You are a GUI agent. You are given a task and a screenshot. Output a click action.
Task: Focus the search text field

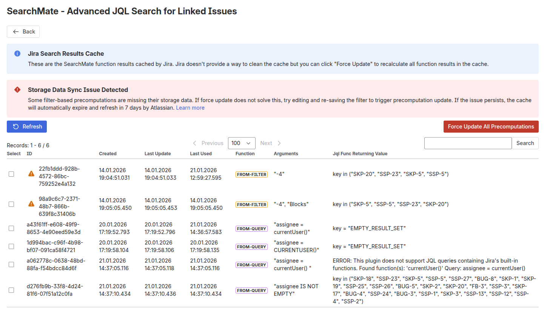click(x=468, y=143)
